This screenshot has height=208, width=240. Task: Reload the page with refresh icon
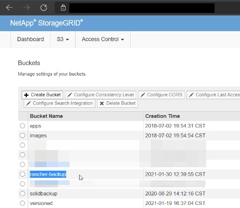(x=44, y=8)
